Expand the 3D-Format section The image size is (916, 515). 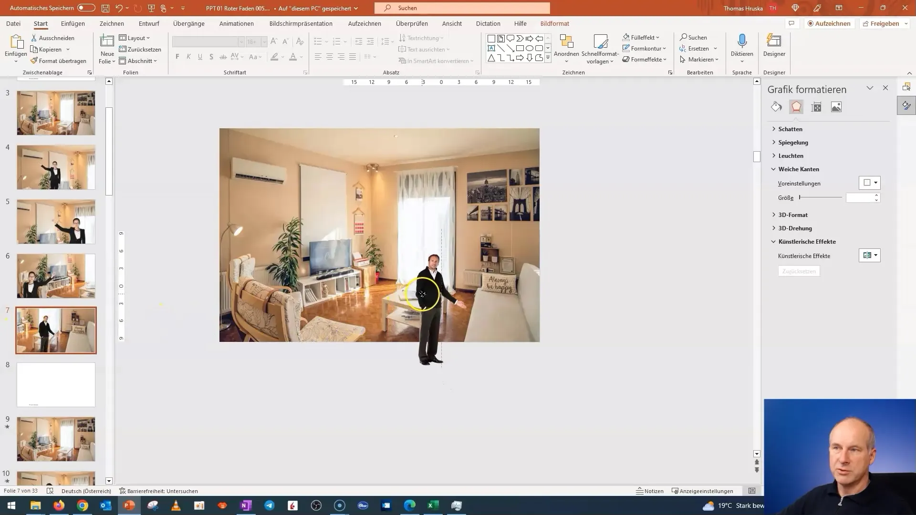pyautogui.click(x=793, y=215)
